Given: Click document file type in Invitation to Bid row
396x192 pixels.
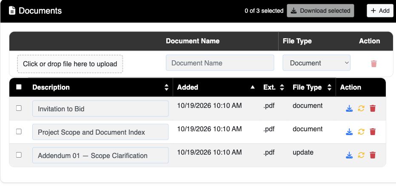Looking at the screenshot, I should click(308, 105).
